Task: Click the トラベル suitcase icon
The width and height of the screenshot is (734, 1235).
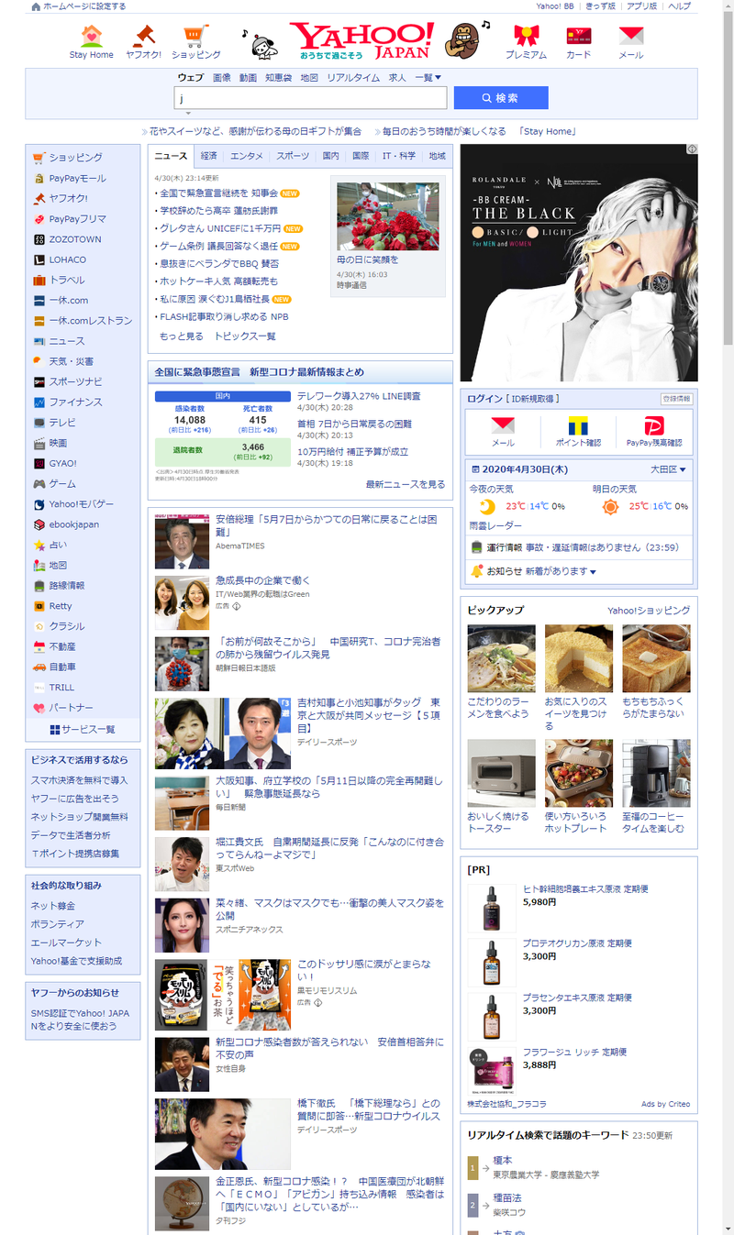Action: (x=39, y=280)
